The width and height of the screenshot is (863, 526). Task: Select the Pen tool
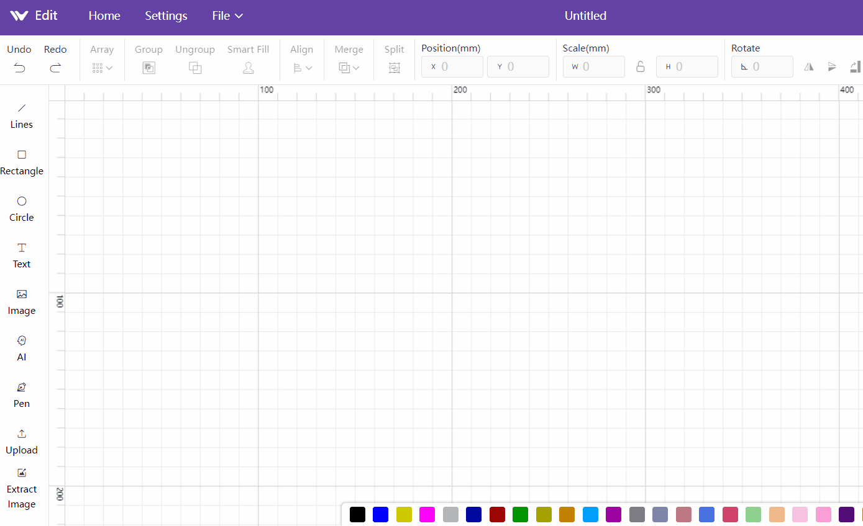click(x=22, y=395)
